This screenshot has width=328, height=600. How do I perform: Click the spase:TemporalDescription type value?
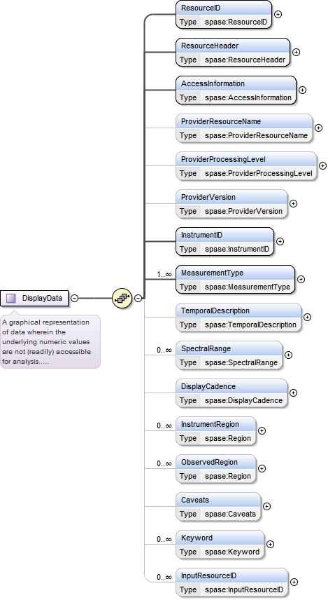pos(250,325)
